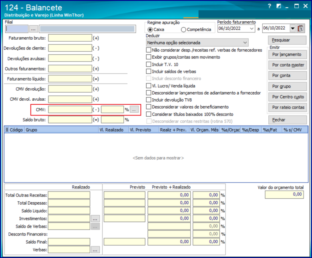Emit report Por lançamento
Viewport: 312px width, 258px height.
[x=288, y=55]
